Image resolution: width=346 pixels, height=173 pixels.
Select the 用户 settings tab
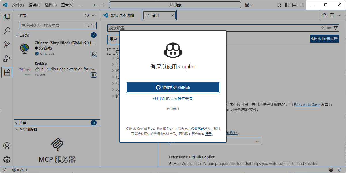coord(113,39)
